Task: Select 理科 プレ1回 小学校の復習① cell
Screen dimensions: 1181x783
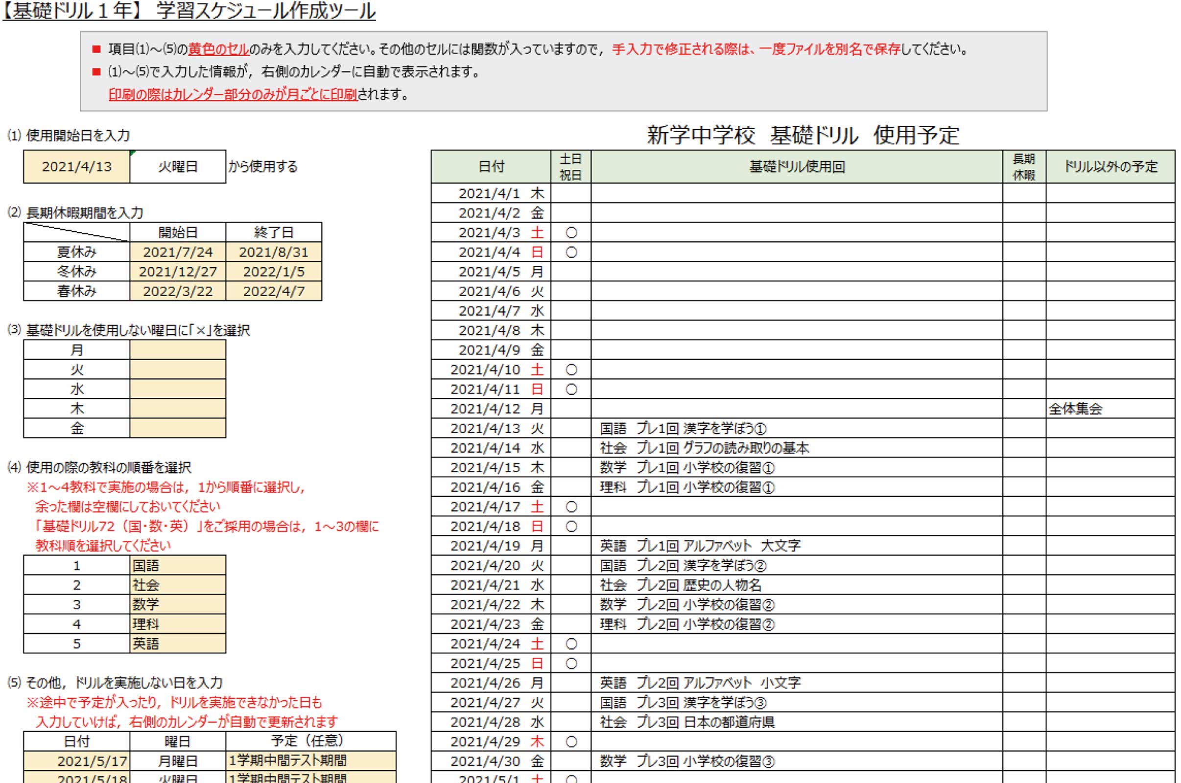Action: (797, 486)
